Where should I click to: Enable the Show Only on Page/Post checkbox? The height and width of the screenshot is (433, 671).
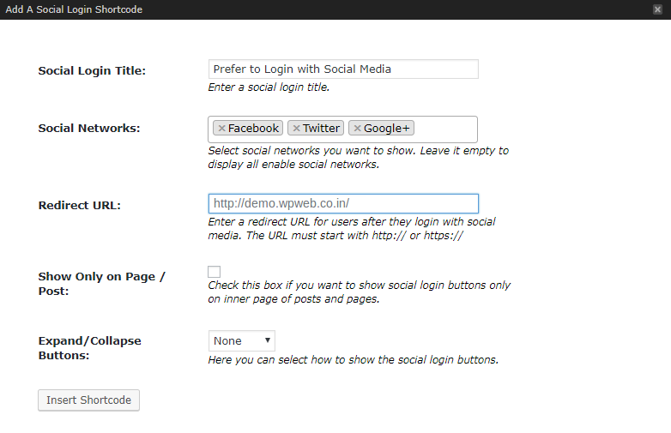215,272
